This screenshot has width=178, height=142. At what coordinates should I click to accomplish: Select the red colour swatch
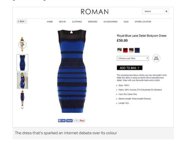[x=125, y=50]
